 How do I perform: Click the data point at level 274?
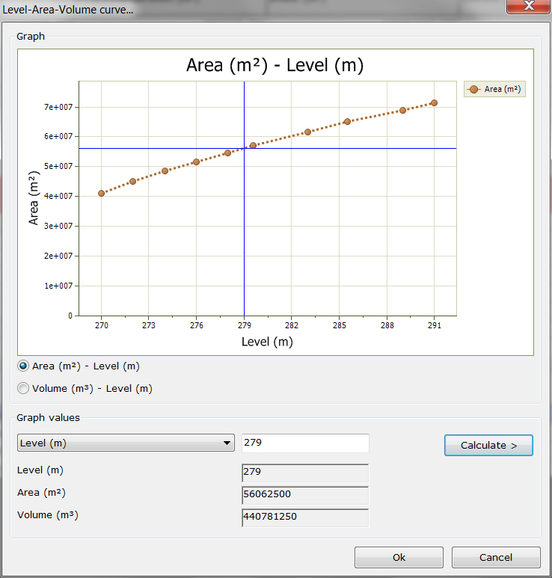[165, 171]
